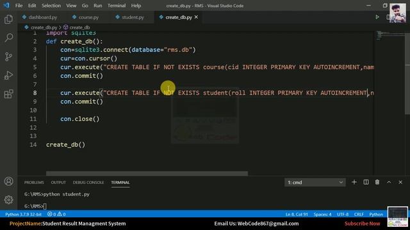The height and width of the screenshot is (230, 410).
Task: Click the horizontal scrollbar of the editor
Action: click(147, 173)
